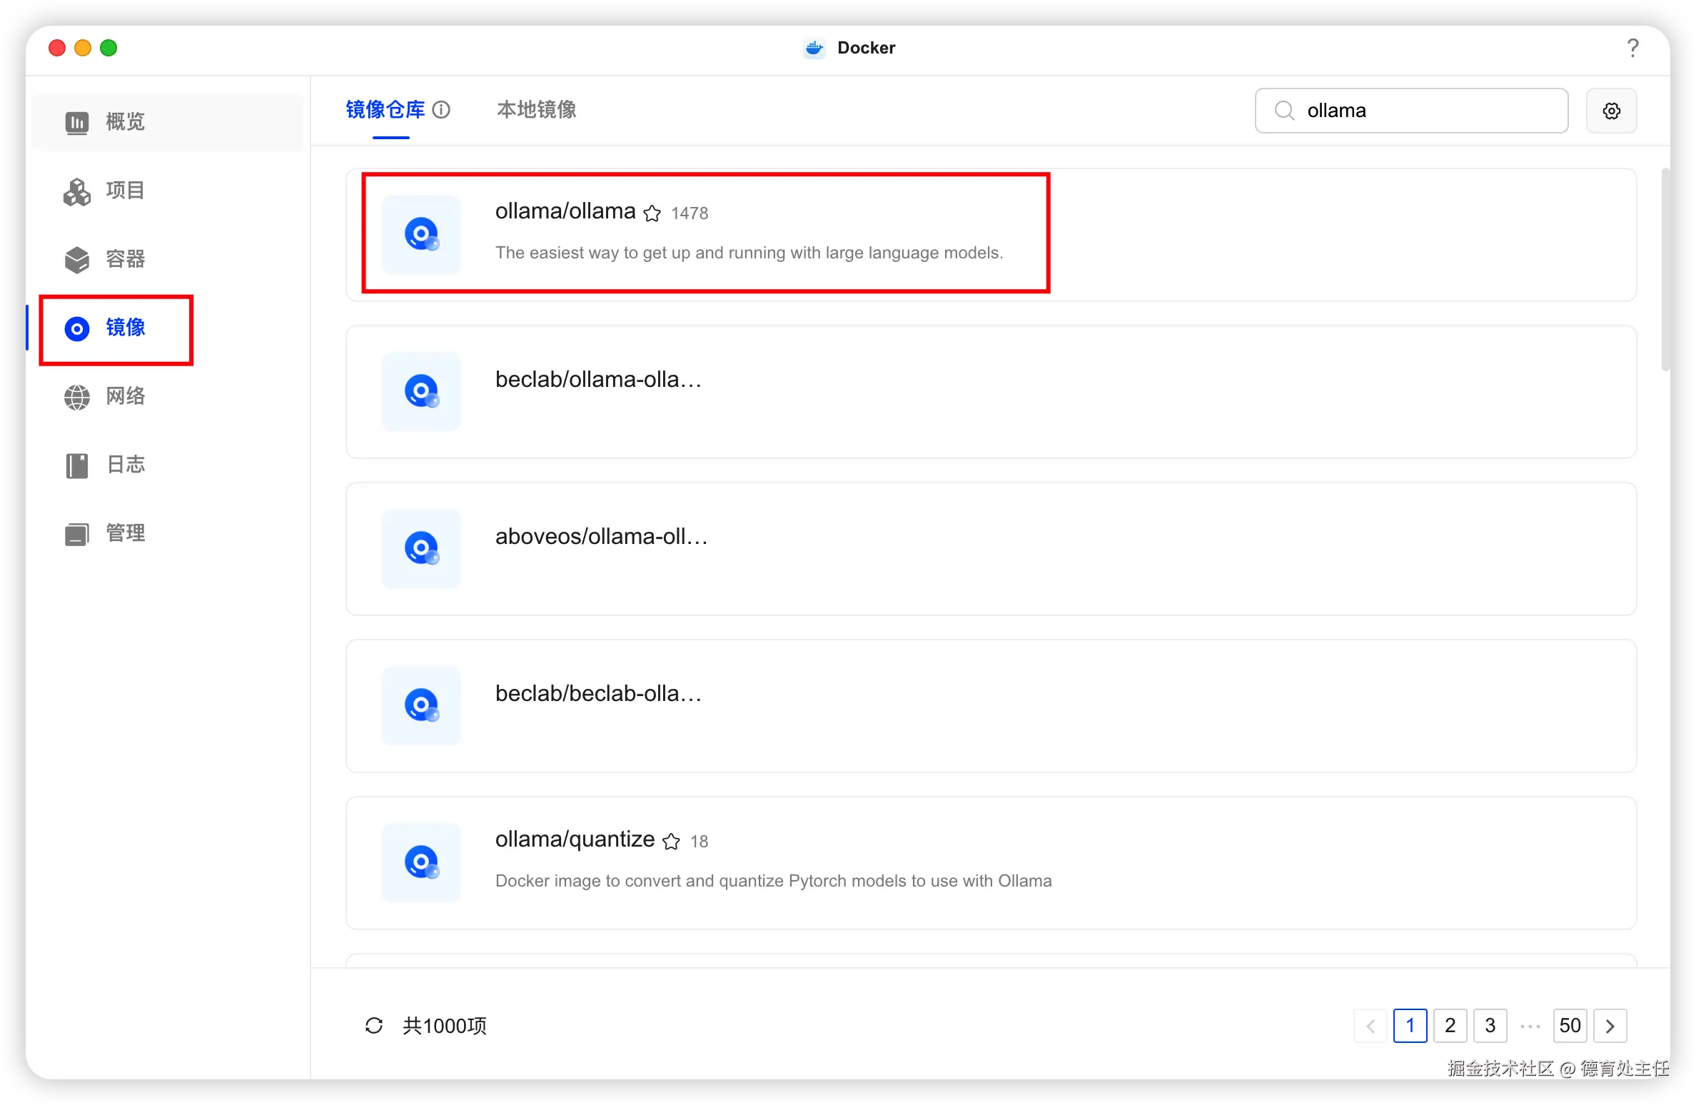
Task: Switch to the 本地镜像 tab
Action: pos(537,109)
